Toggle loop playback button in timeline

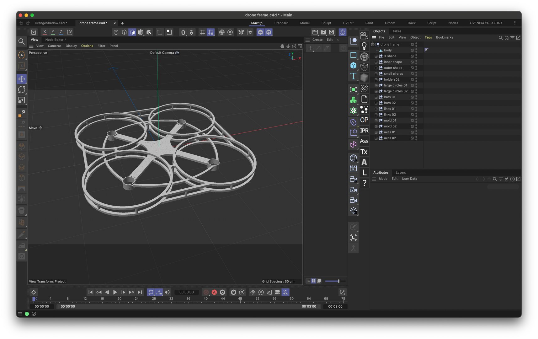coord(151,292)
